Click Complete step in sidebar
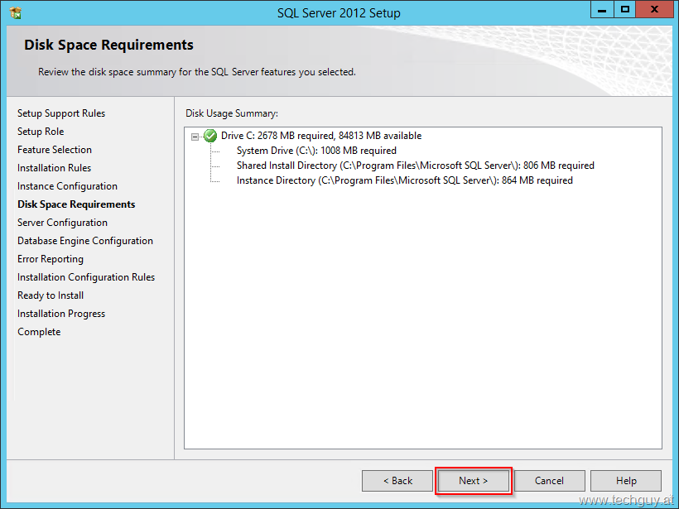 point(39,332)
